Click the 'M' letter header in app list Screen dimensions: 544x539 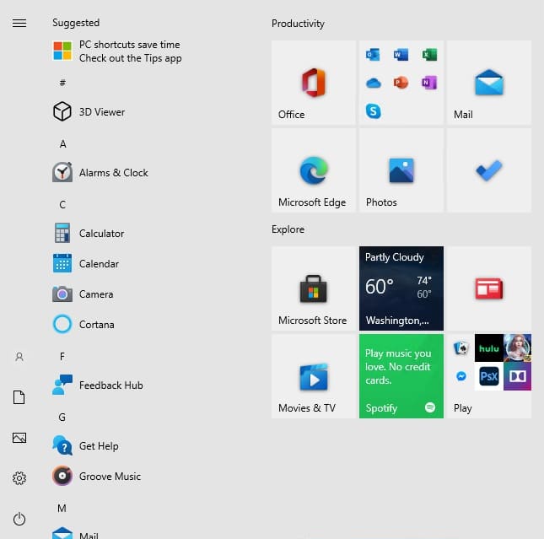(62, 508)
